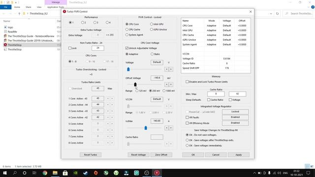315x177 pixels.
Task: Click the Cancel button
Action: coord(216,155)
